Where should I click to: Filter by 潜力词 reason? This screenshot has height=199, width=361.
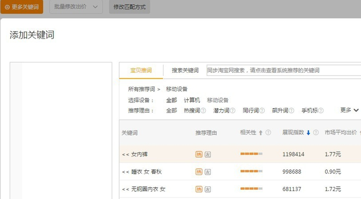click(221, 110)
